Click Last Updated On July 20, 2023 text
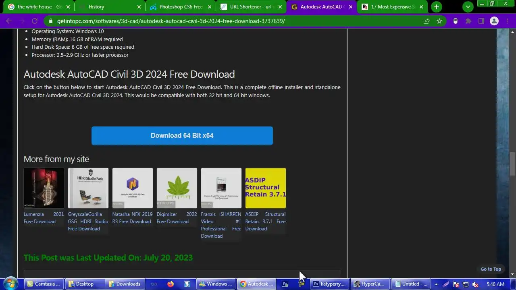Screen dimensions: 516x290 coord(108,257)
